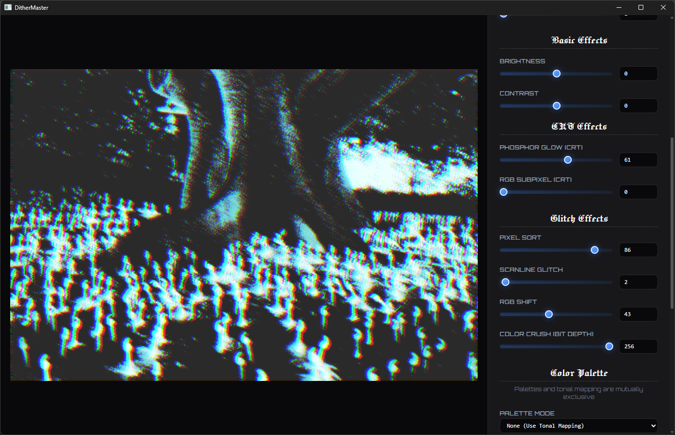The height and width of the screenshot is (435, 675).
Task: Click the "CONTRAST" label
Action: (519, 94)
